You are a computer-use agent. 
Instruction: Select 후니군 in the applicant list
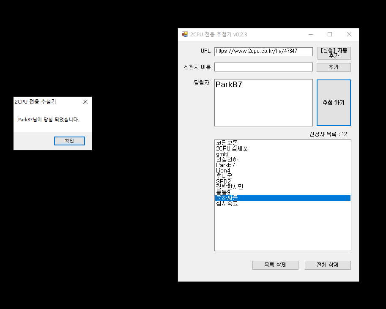(x=282, y=176)
